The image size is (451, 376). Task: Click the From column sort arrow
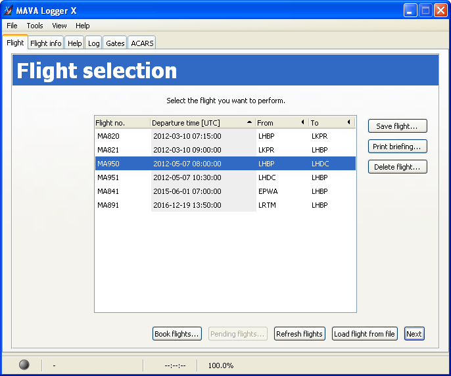302,122
